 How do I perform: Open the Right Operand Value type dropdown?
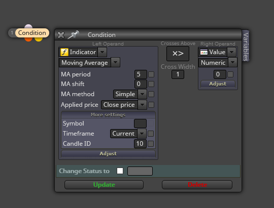coord(232,52)
